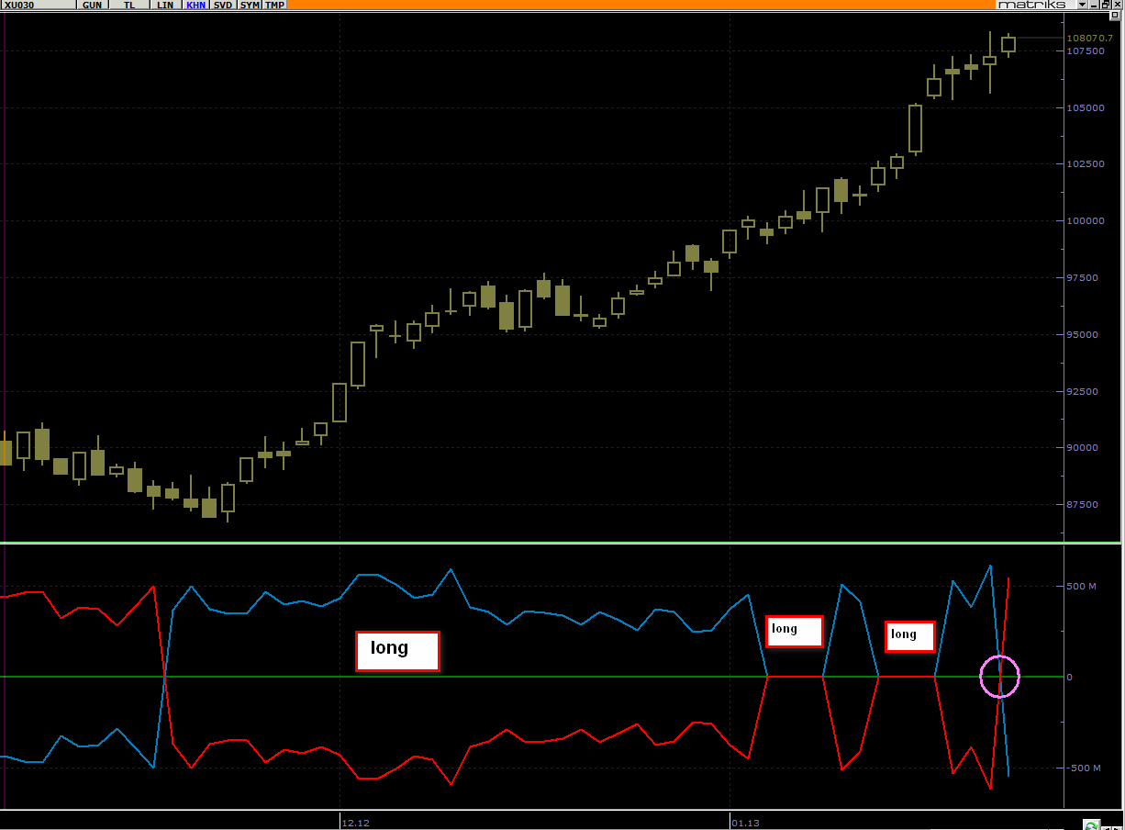Click the 87500 price axis label

pyautogui.click(x=1083, y=504)
